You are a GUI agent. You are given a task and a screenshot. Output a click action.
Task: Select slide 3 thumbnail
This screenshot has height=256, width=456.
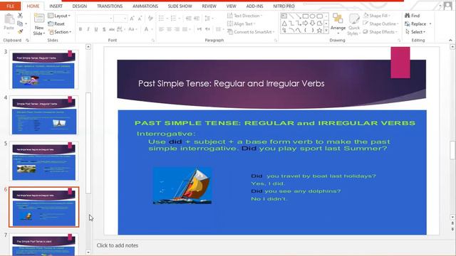pyautogui.click(x=43, y=70)
